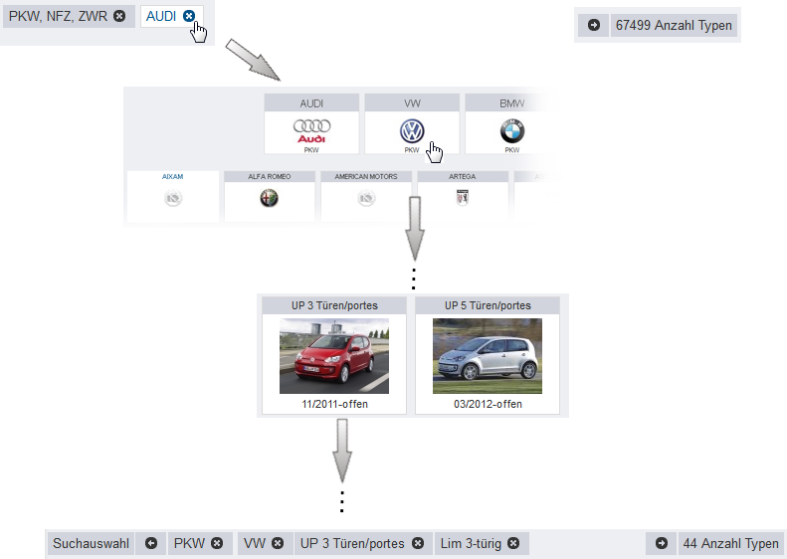
Task: Click the 11/2011-offen date label
Action: pyautogui.click(x=334, y=404)
